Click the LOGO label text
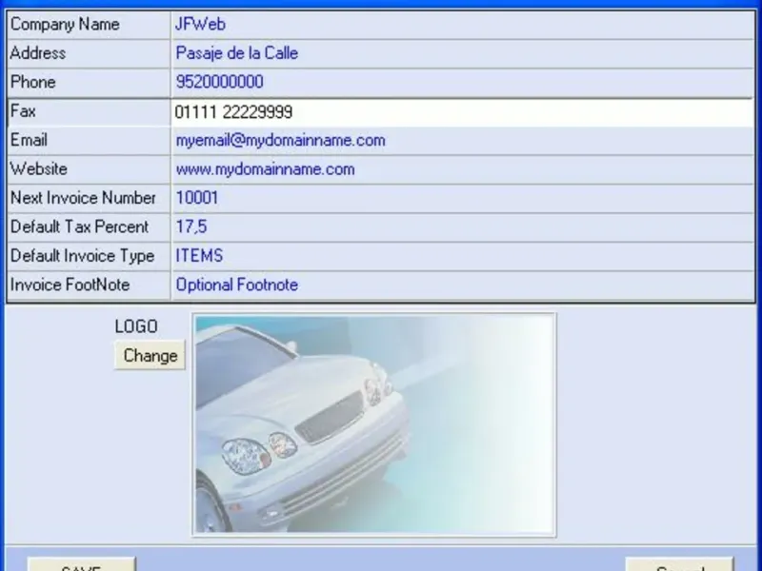Image resolution: width=762 pixels, height=571 pixels. [136, 326]
